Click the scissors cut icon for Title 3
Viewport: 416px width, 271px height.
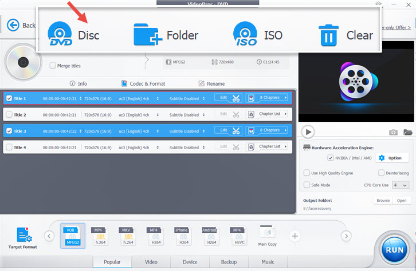236,131
